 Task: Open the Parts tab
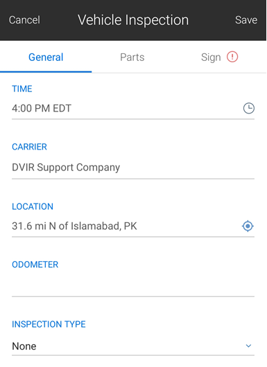pyautogui.click(x=132, y=57)
